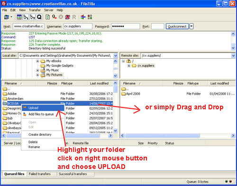The width and height of the screenshot is (237, 186).
Task: Click the Username input field
Action: 78,27
